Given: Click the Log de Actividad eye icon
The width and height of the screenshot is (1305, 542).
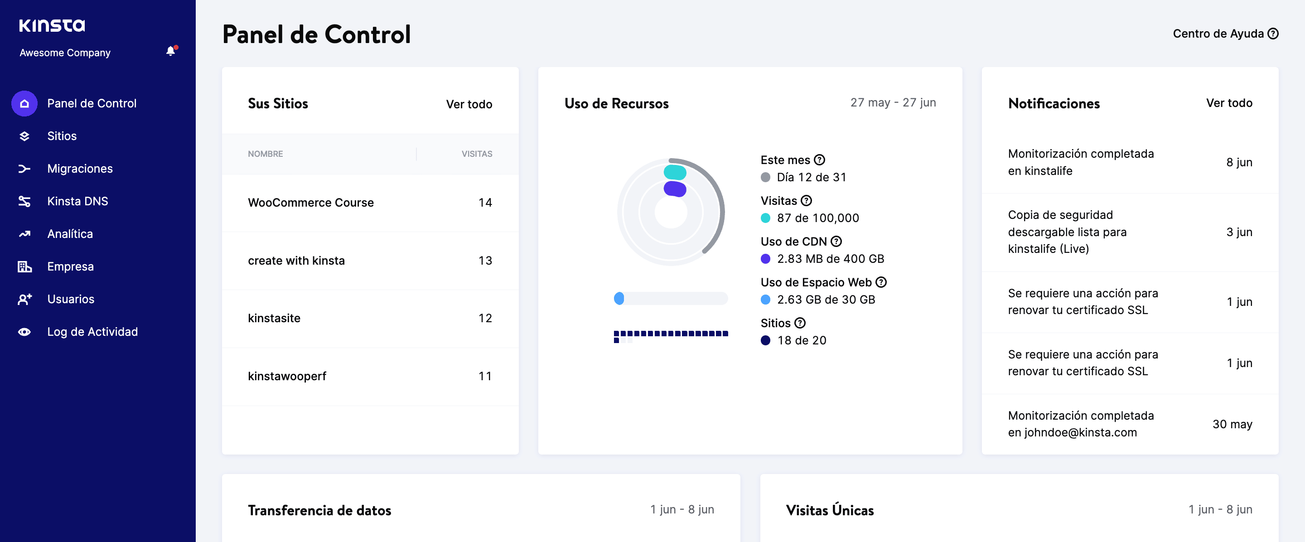Looking at the screenshot, I should point(24,332).
